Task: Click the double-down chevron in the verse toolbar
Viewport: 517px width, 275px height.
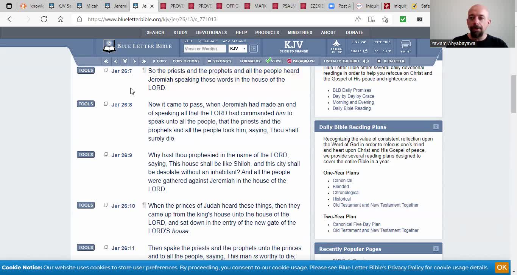Action: [x=125, y=61]
